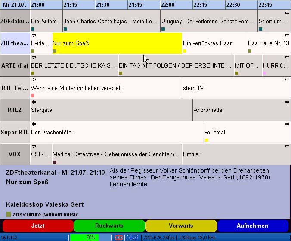The height and width of the screenshot is (241, 291).
Task: Select the HURRIC... programme on ARTE
Action: pyautogui.click(x=276, y=65)
